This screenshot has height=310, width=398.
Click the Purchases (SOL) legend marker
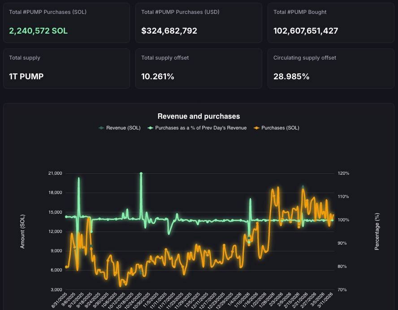tap(258, 128)
